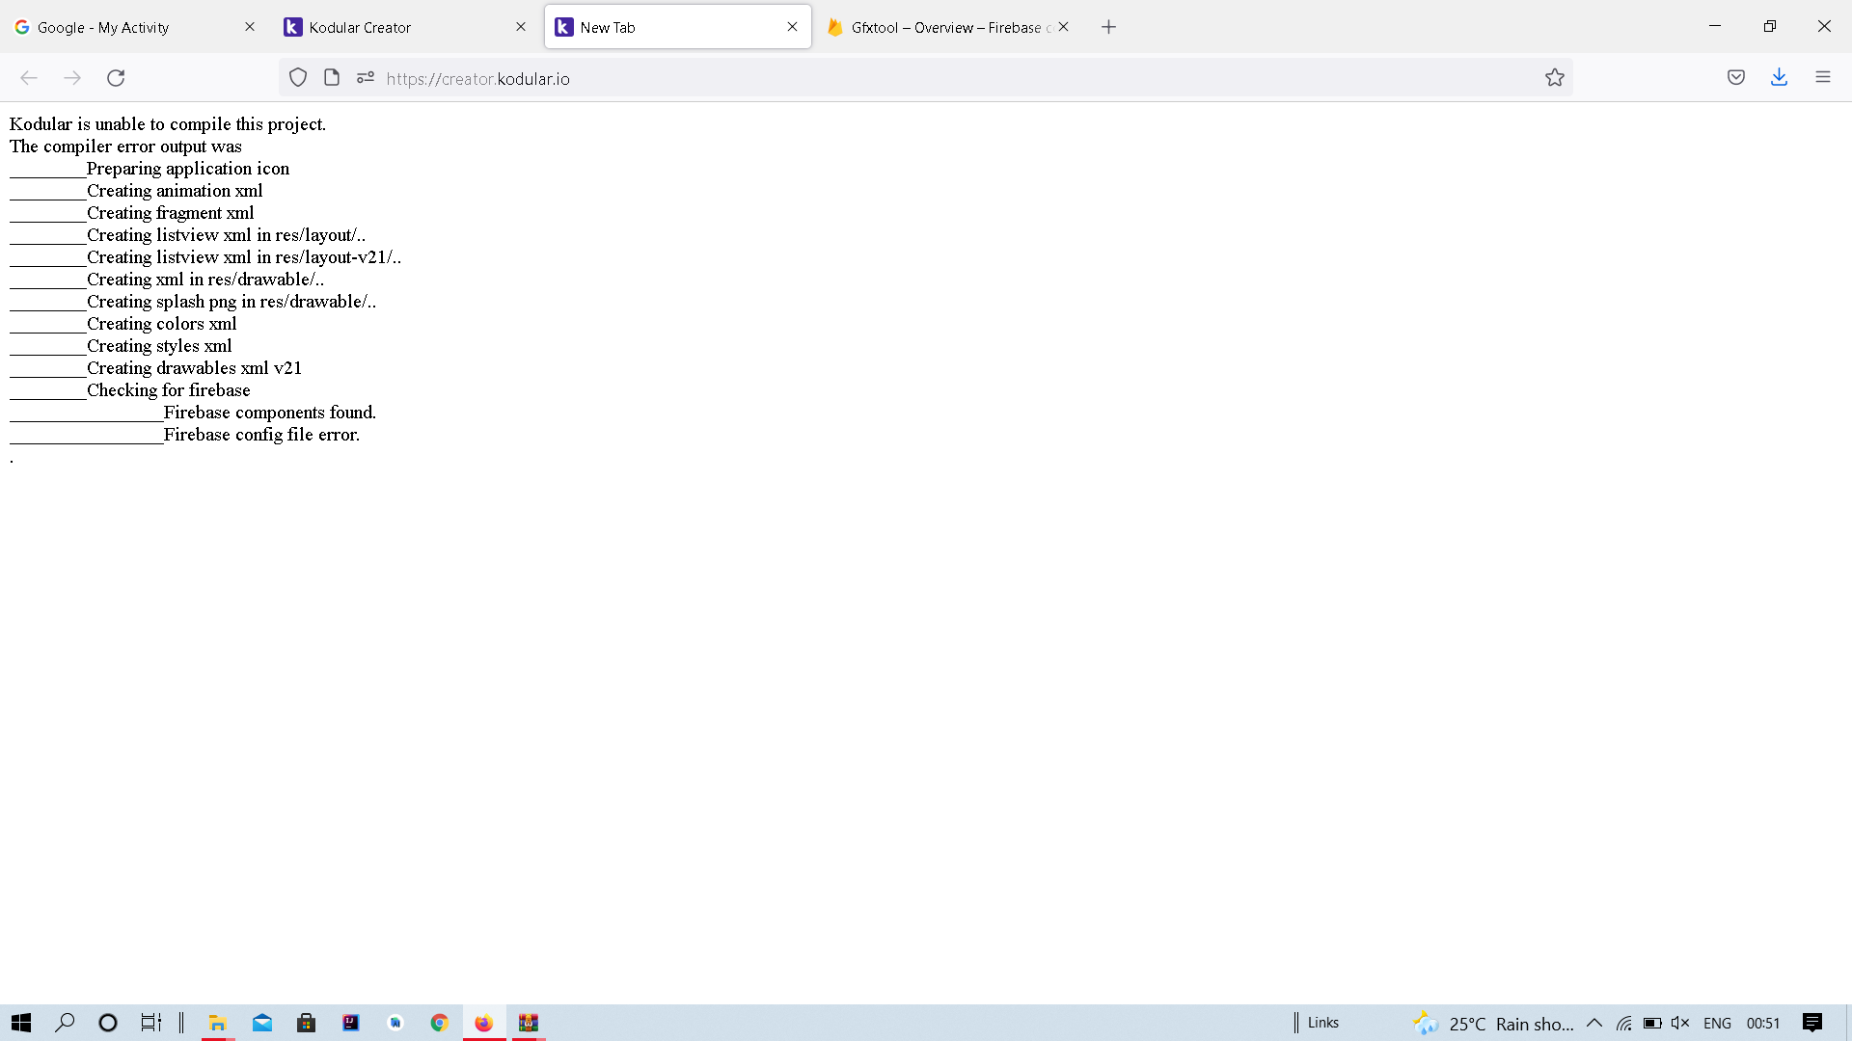Switch to Gfxtool Firebase Overview tab
This screenshot has height=1041, width=1852.
[949, 27]
